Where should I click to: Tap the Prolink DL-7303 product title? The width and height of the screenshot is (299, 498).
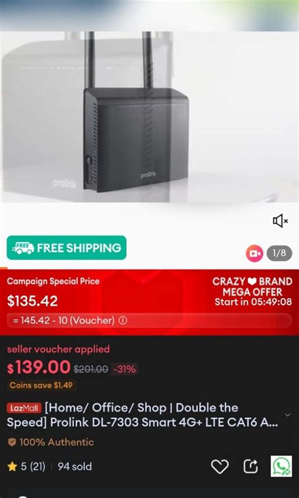click(x=143, y=415)
